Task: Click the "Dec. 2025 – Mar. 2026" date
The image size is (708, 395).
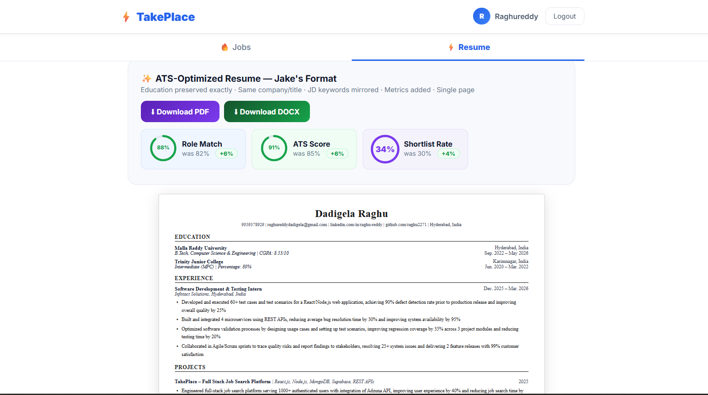Action: (506, 289)
